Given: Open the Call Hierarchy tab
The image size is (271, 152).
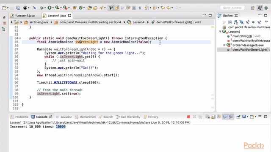Looking at the screenshot, I should (x=128, y=117).
